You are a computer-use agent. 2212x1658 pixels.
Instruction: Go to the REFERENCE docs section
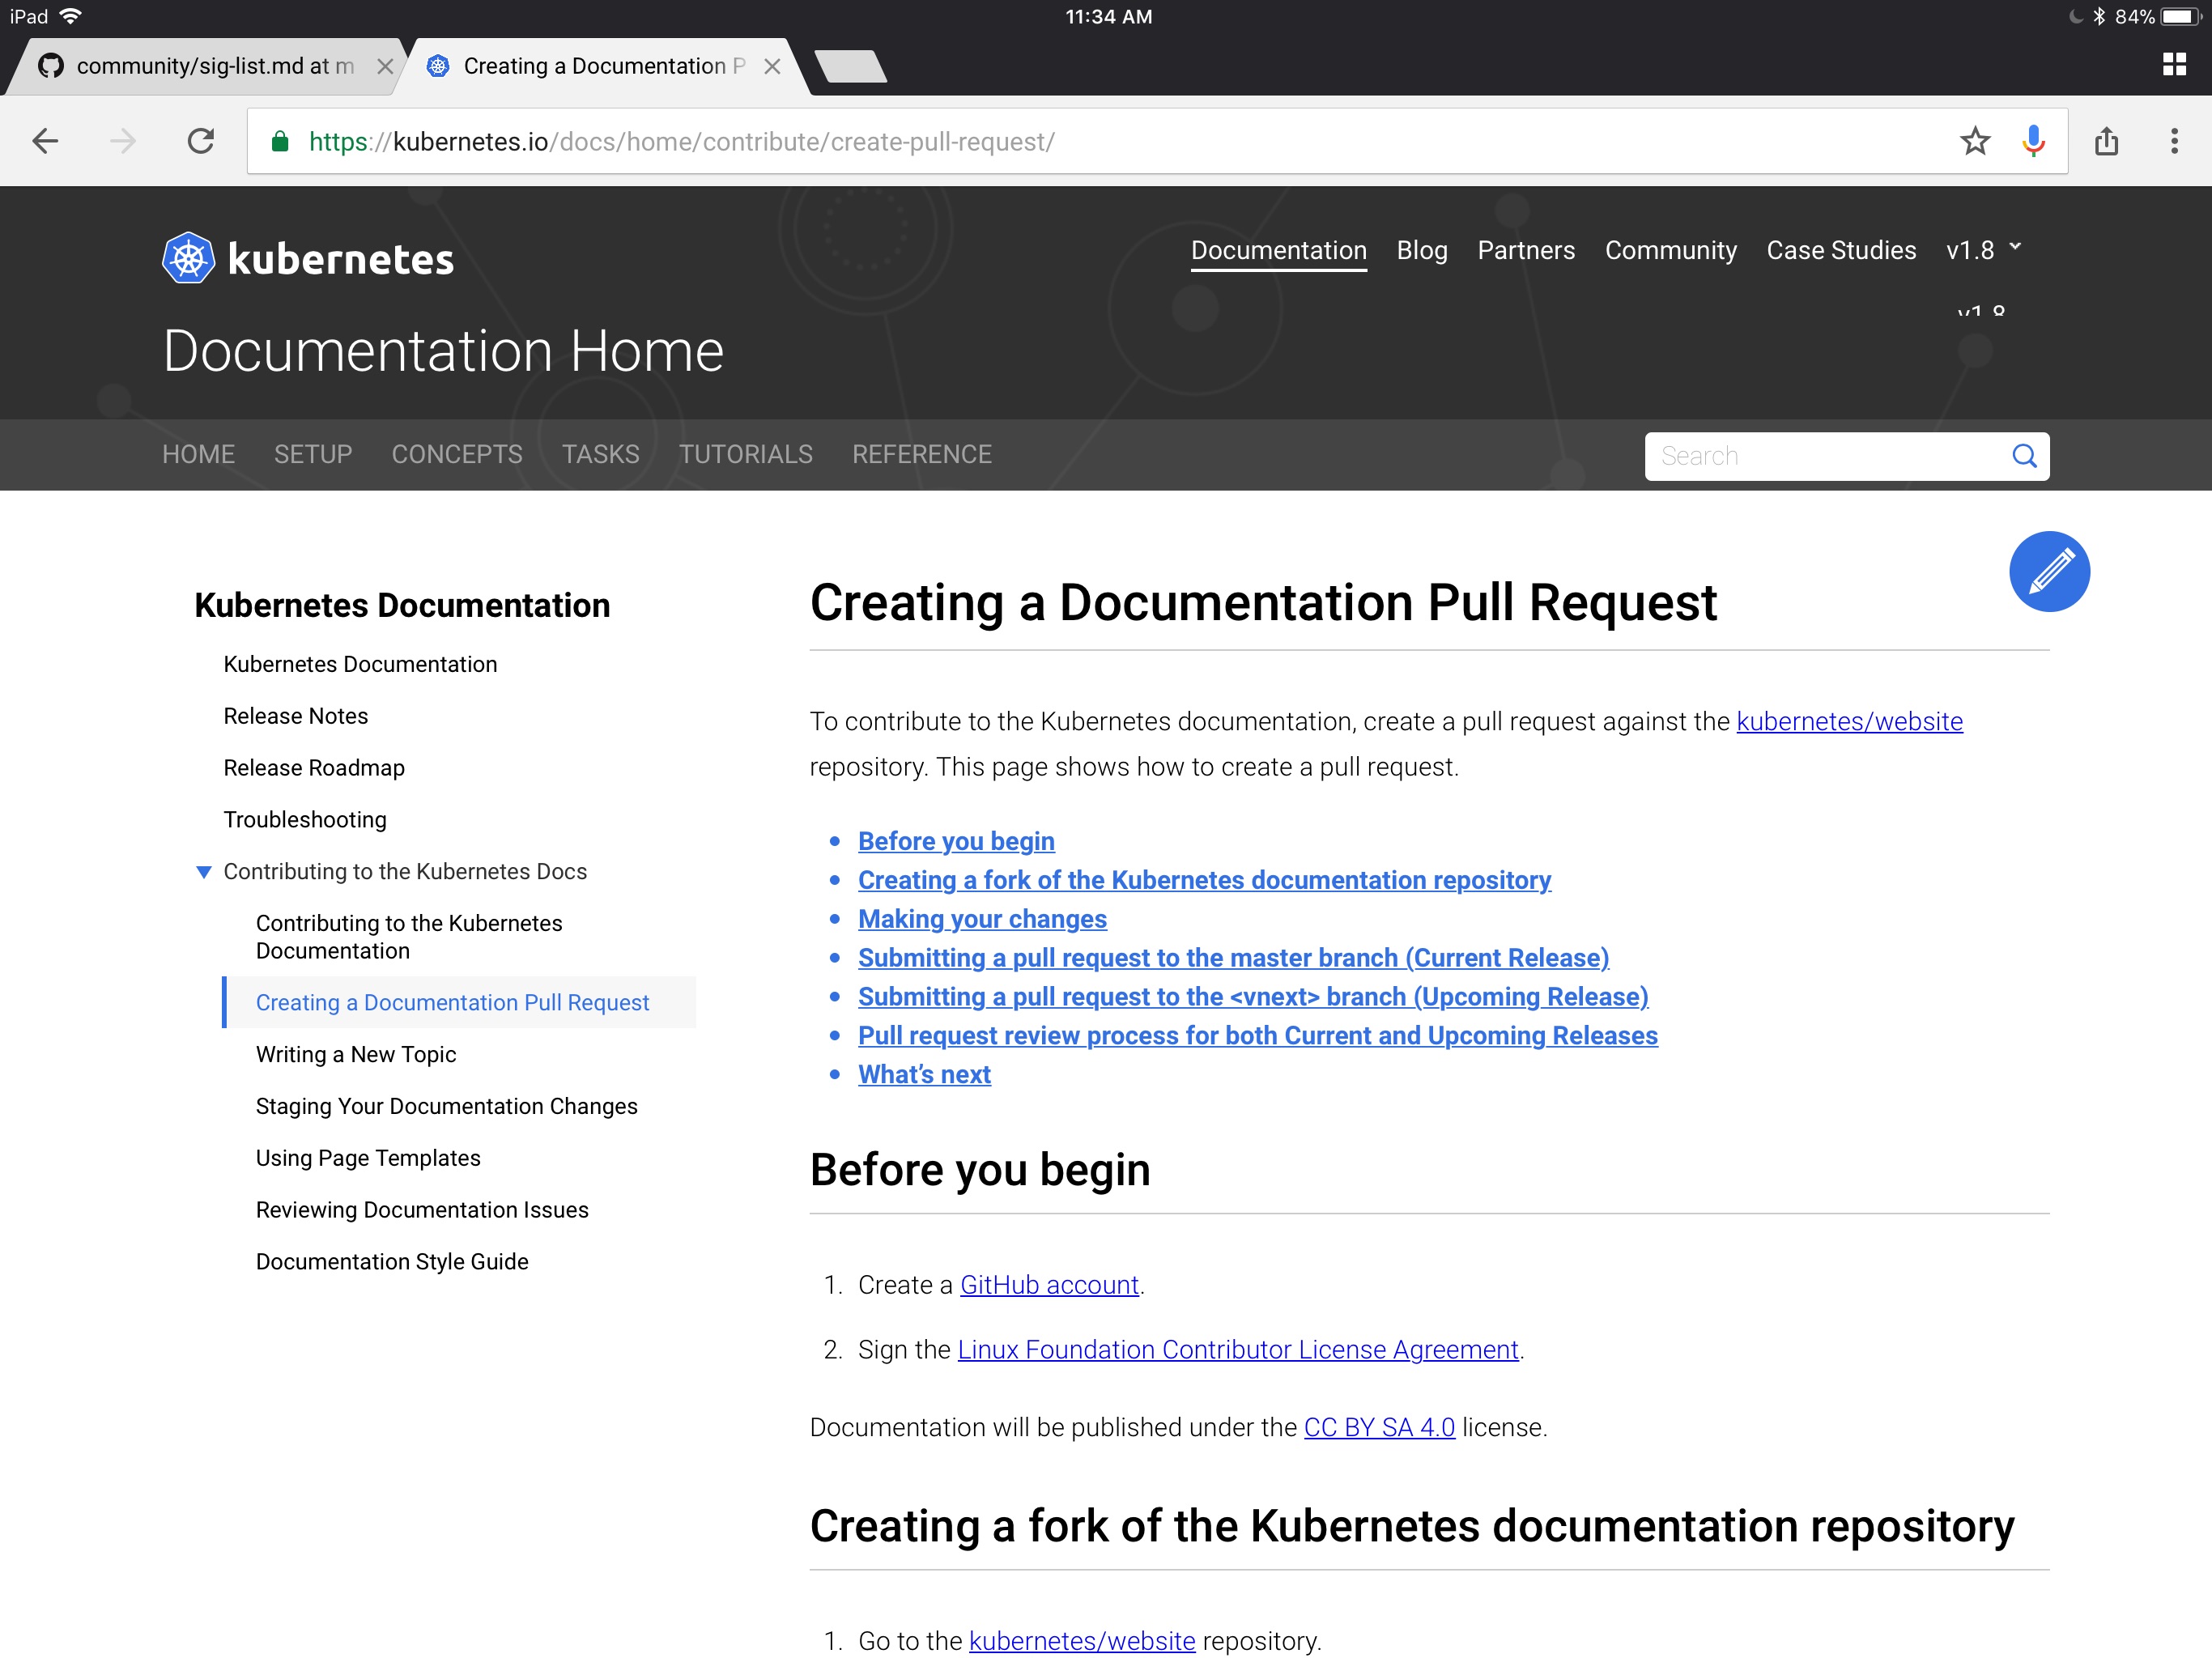pyautogui.click(x=921, y=454)
